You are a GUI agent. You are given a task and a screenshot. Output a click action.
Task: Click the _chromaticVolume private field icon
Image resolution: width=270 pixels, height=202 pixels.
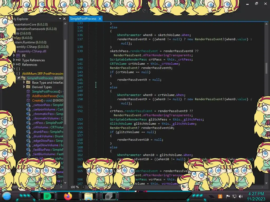(x=28, y=118)
